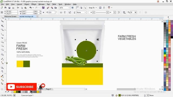Toggle the Close Curve button

pos(119,12)
